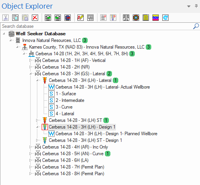
Task: Expand Cerberus 14-28 - 1H (AF) - Vertical
Action: (31, 60)
